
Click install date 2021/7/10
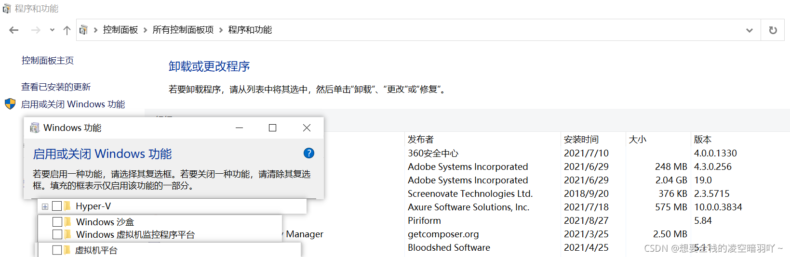586,153
